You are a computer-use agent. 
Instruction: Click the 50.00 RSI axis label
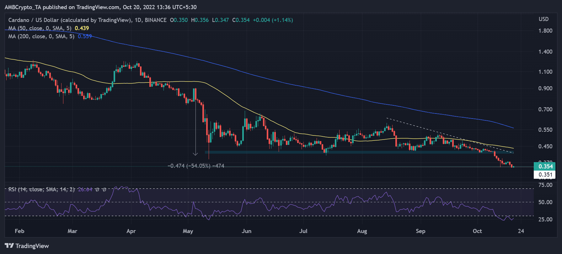pyautogui.click(x=545, y=202)
